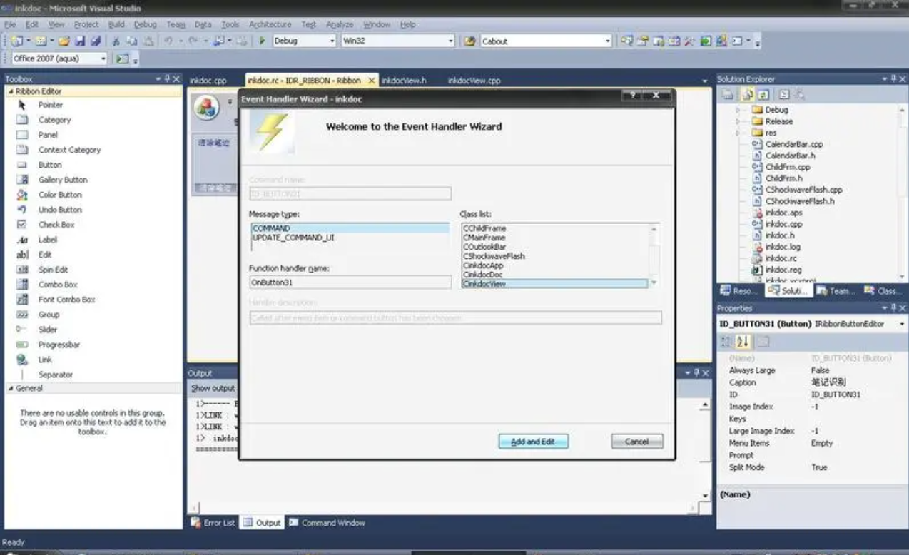Toggle the Properties panel auto-hide pin
909x555 pixels.
(x=893, y=308)
